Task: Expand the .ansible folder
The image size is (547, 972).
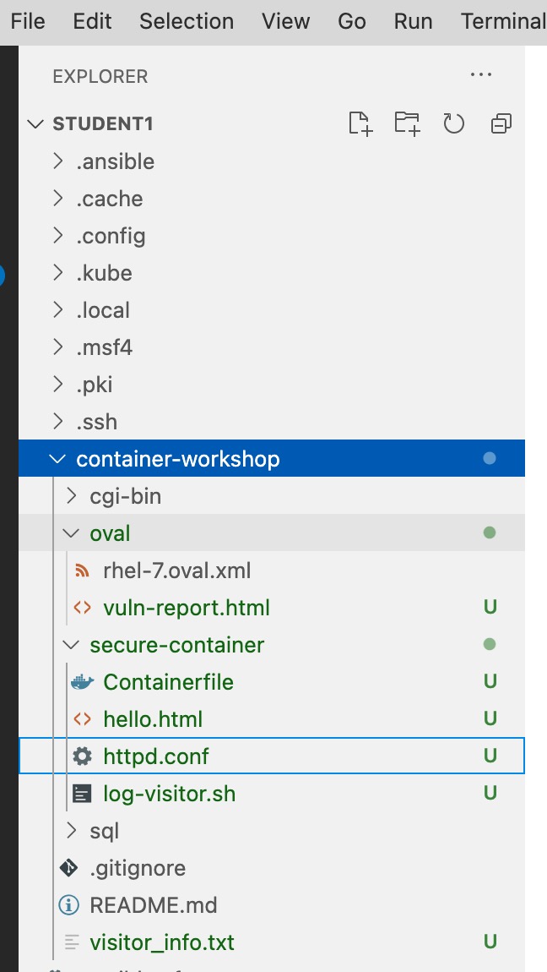Action: [x=115, y=161]
